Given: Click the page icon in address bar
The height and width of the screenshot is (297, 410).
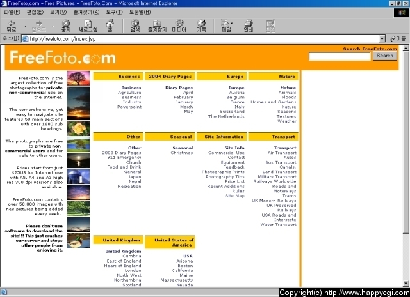Looking at the screenshot, I should click(x=25, y=39).
